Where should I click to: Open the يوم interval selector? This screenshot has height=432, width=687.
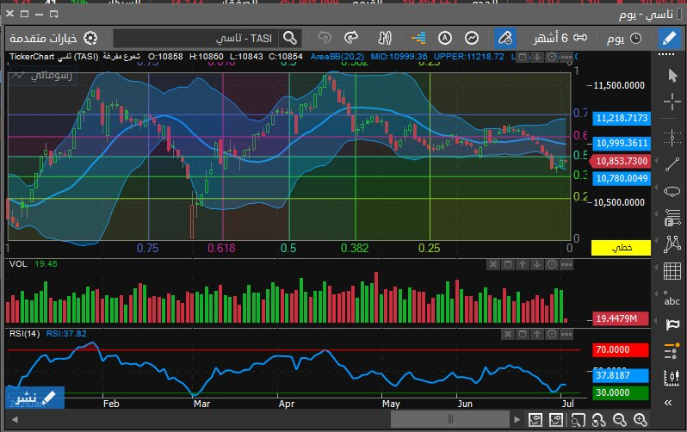coord(624,39)
